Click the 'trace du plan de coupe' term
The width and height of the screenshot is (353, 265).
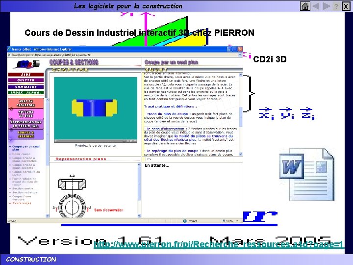[x=168, y=114]
